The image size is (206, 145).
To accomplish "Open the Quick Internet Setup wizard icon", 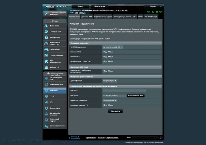I will click(x=47, y=13).
